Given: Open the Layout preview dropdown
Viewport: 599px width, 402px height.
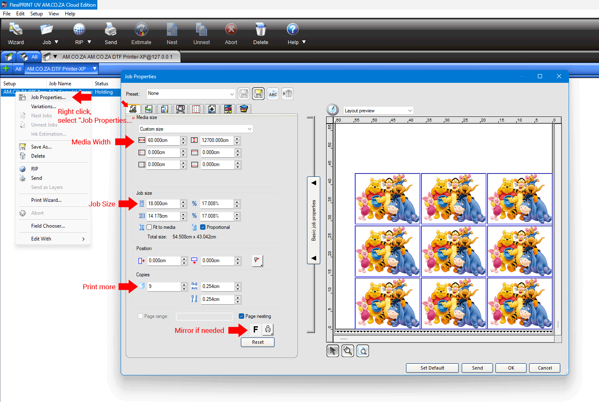Looking at the screenshot, I should click(378, 111).
